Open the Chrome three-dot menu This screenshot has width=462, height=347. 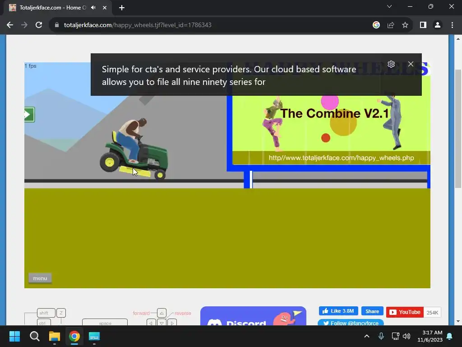coord(452,25)
